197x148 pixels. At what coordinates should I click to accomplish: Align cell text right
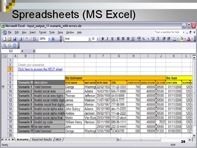[128, 39]
